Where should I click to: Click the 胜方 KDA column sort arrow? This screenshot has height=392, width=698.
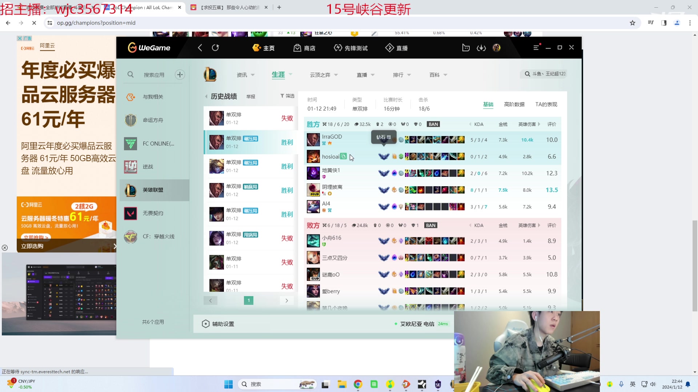point(470,124)
